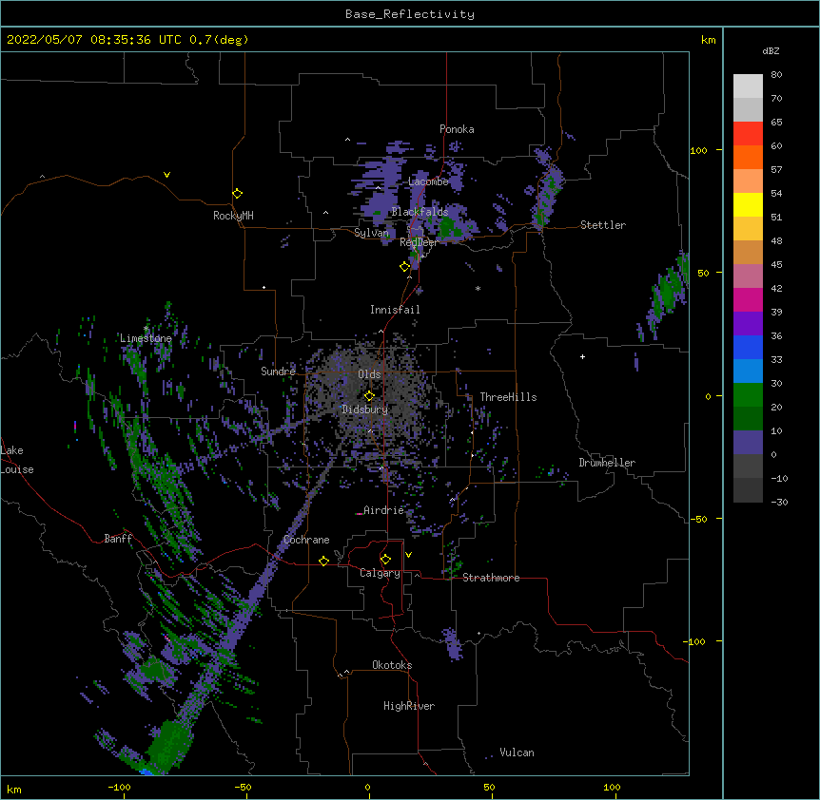Viewport: 820px width, 800px height.
Task: Click the Limestone label
Action: click(x=146, y=338)
